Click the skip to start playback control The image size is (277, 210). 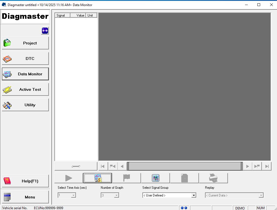click(102, 166)
